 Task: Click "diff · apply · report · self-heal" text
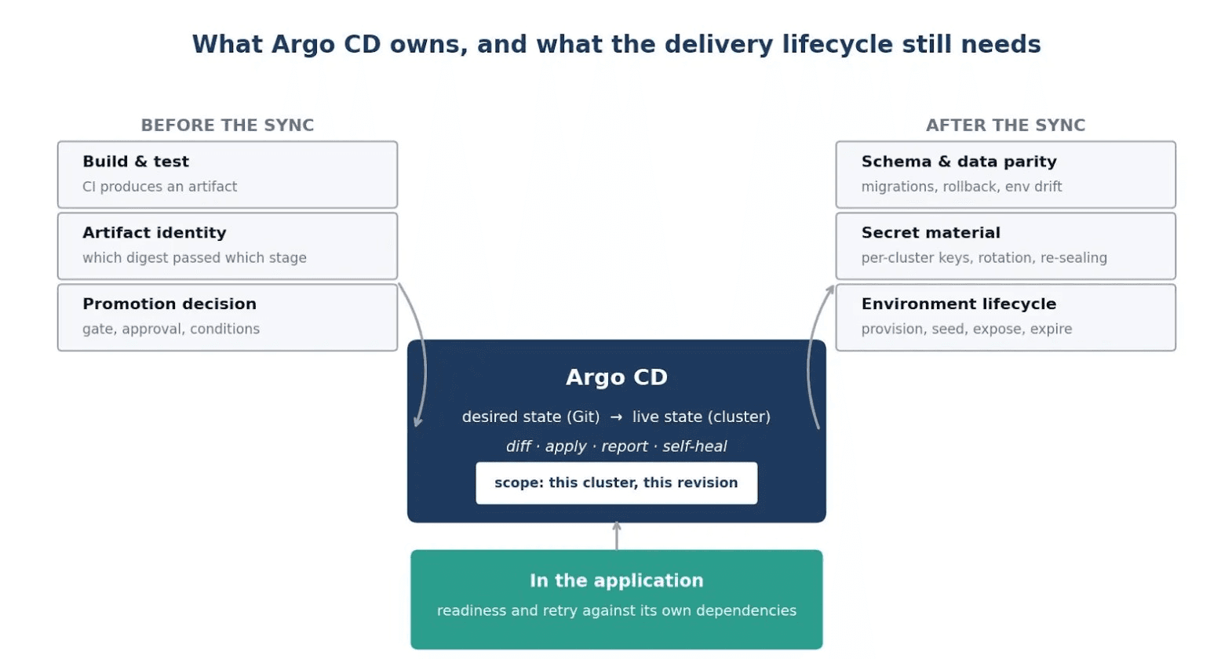(x=616, y=447)
